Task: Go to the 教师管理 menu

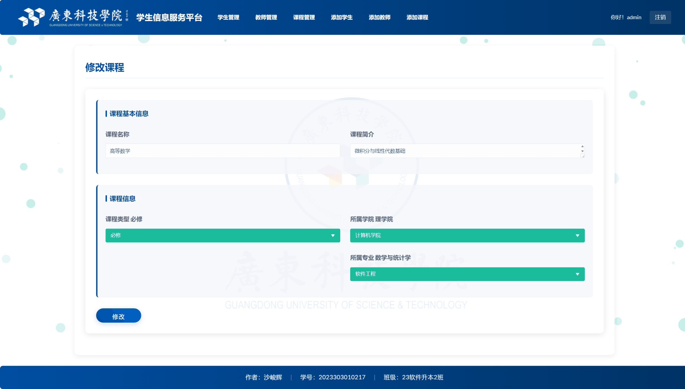Action: 266,17
